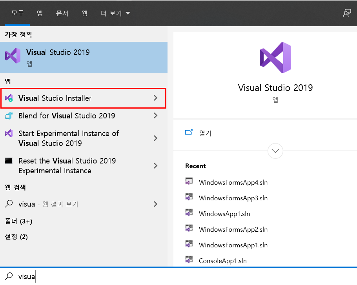Click the Visual Studio 2019 title in preview pane
This screenshot has width=357, height=285.
coord(275,88)
